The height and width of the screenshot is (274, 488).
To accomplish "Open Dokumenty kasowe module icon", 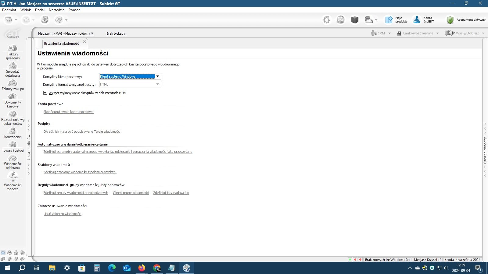I will point(13,97).
